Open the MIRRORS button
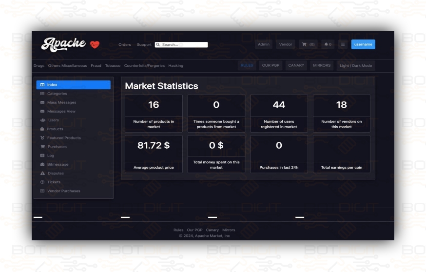Image resolution: width=426 pixels, height=272 pixels. (x=322, y=65)
